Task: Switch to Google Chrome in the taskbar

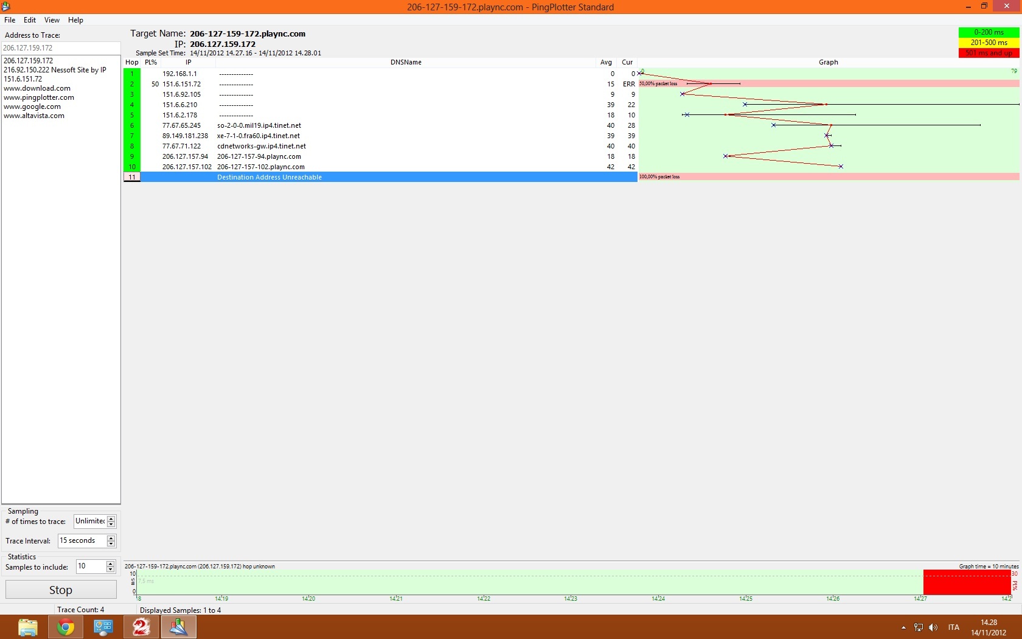Action: point(66,627)
